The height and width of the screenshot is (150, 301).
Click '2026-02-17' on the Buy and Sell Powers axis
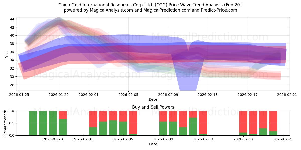click(243, 139)
